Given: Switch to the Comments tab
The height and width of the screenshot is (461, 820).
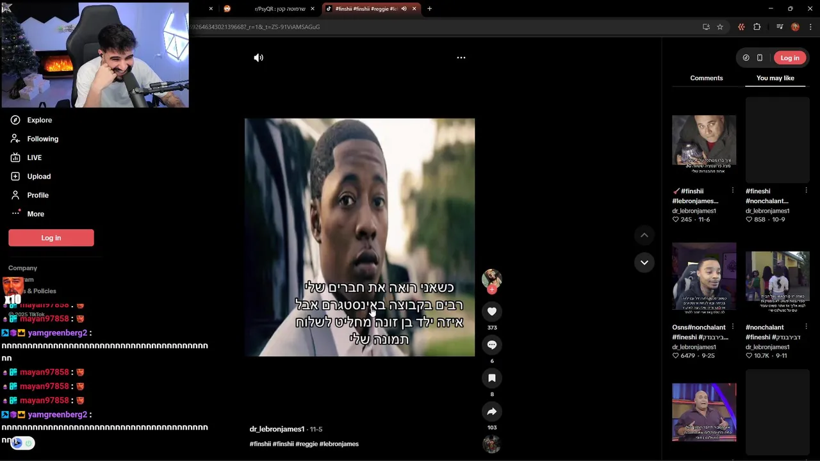Looking at the screenshot, I should click(707, 78).
